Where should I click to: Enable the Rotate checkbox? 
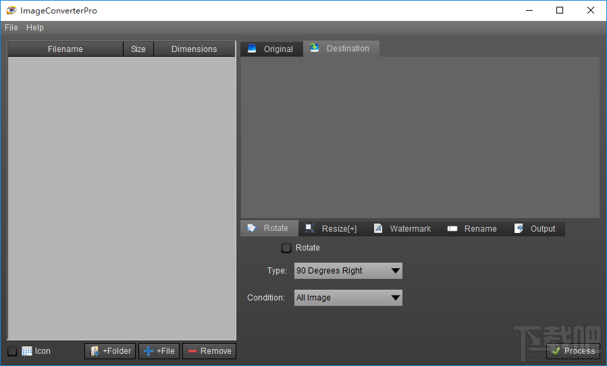286,248
